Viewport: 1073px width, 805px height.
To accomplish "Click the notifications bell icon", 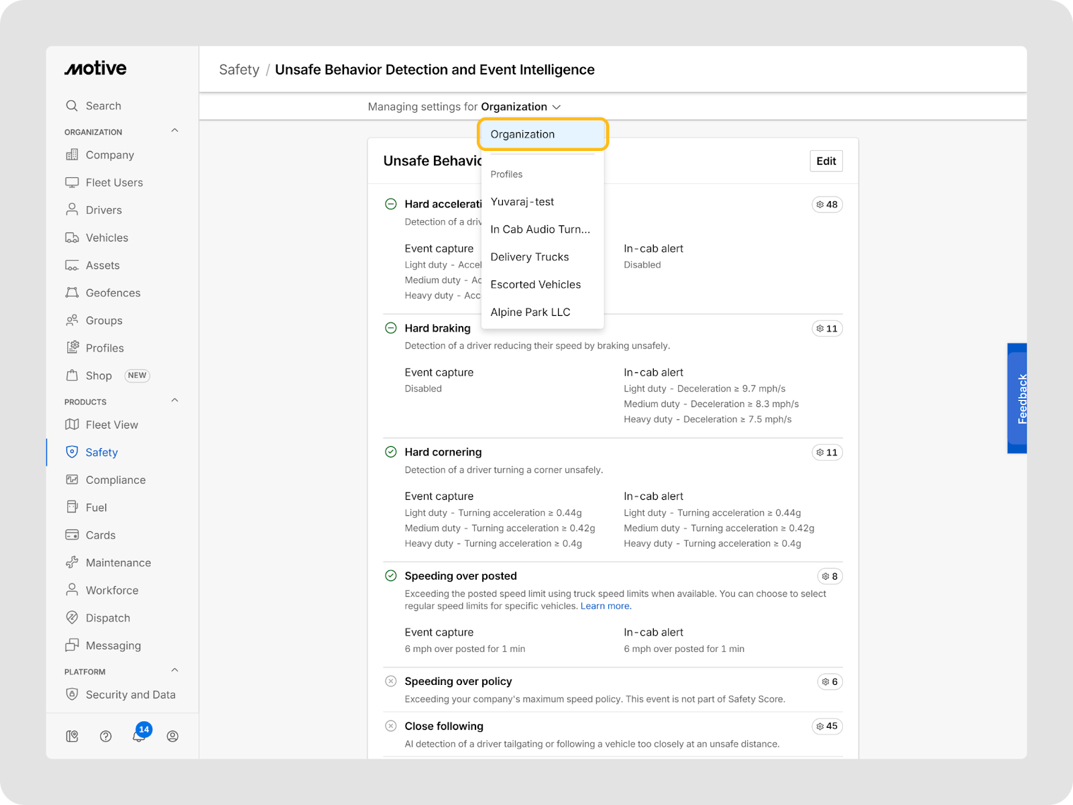I will 139,736.
